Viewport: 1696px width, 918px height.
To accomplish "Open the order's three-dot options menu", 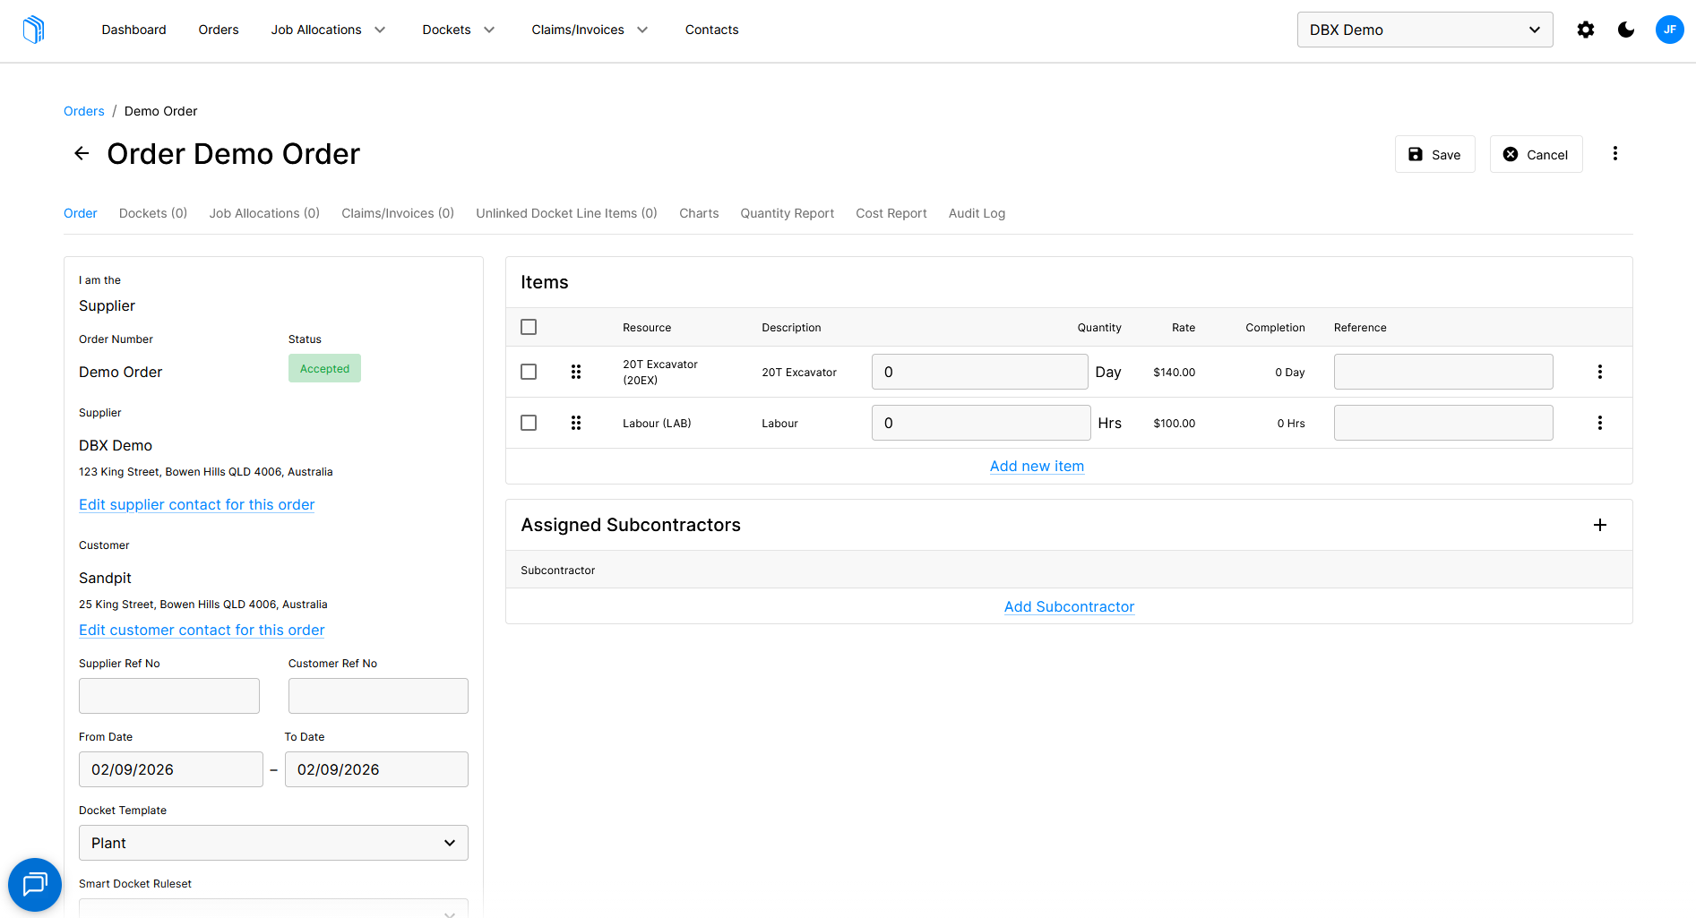I will pos(1615,153).
